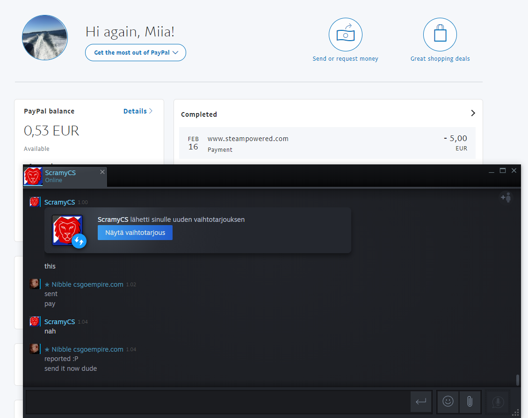528x418 pixels.
Task: Click the chat scrollbar thumb
Action: (518, 380)
